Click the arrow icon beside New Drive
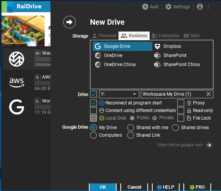 click(x=69, y=22)
